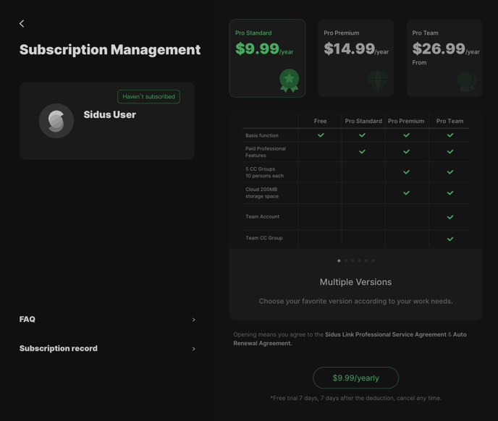This screenshot has height=421, width=498.
Task: Go back using the arrow icon
Action: [x=22, y=23]
